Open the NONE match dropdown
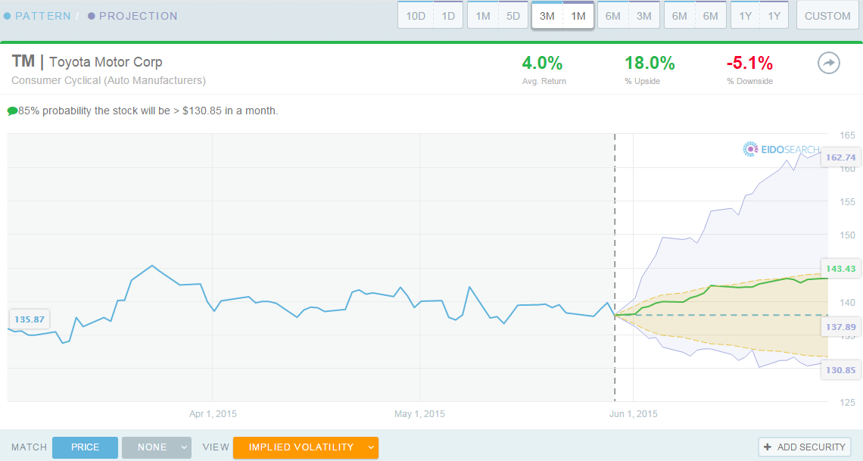 [156, 447]
